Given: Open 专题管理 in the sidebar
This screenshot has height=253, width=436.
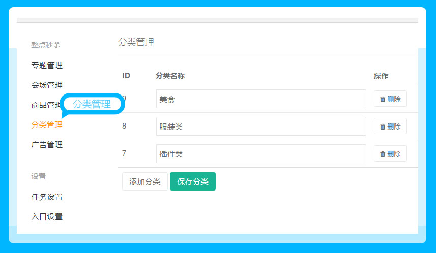Looking at the screenshot, I should click(x=47, y=66).
